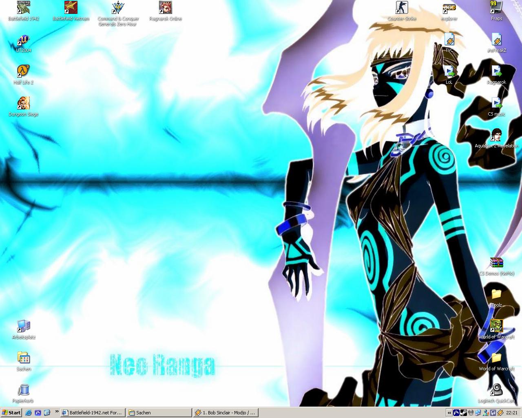Screen dimensions: 522x418
Task: Select the TVC file icon
Action: (449, 43)
